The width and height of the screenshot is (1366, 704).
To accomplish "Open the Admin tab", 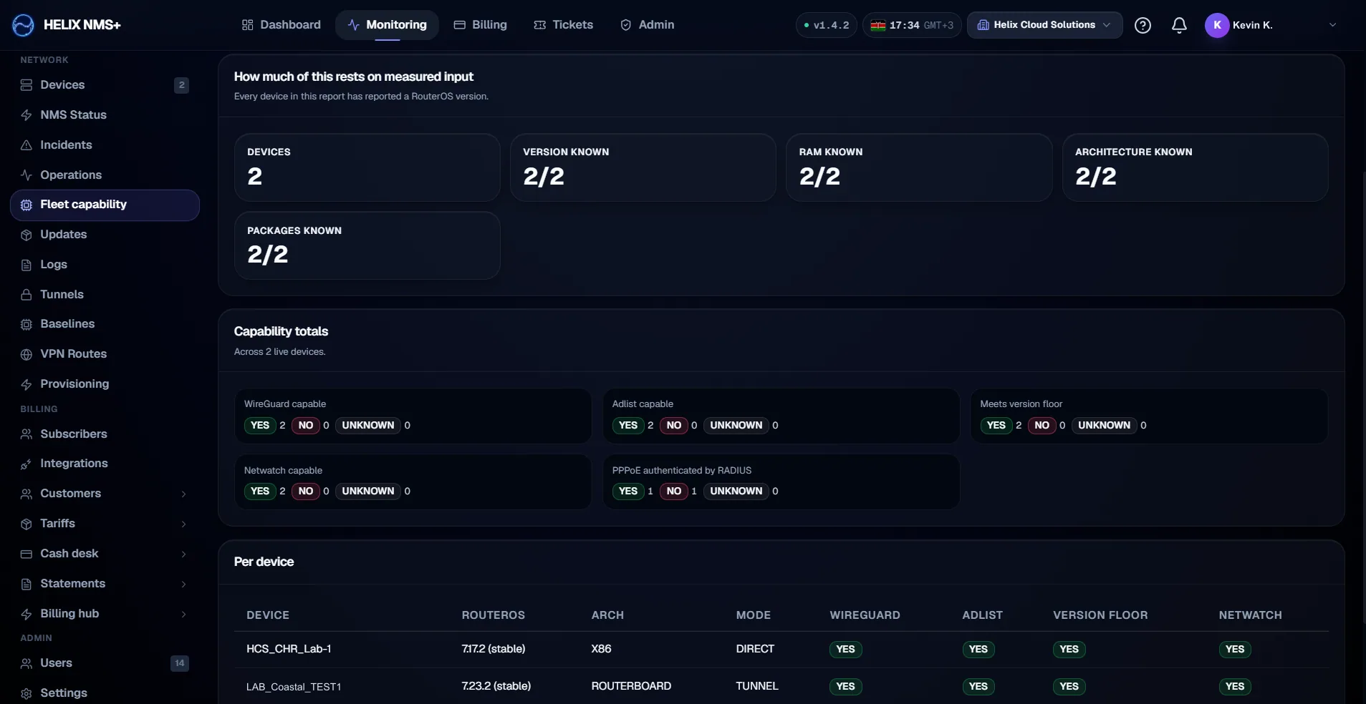I will coord(648,25).
